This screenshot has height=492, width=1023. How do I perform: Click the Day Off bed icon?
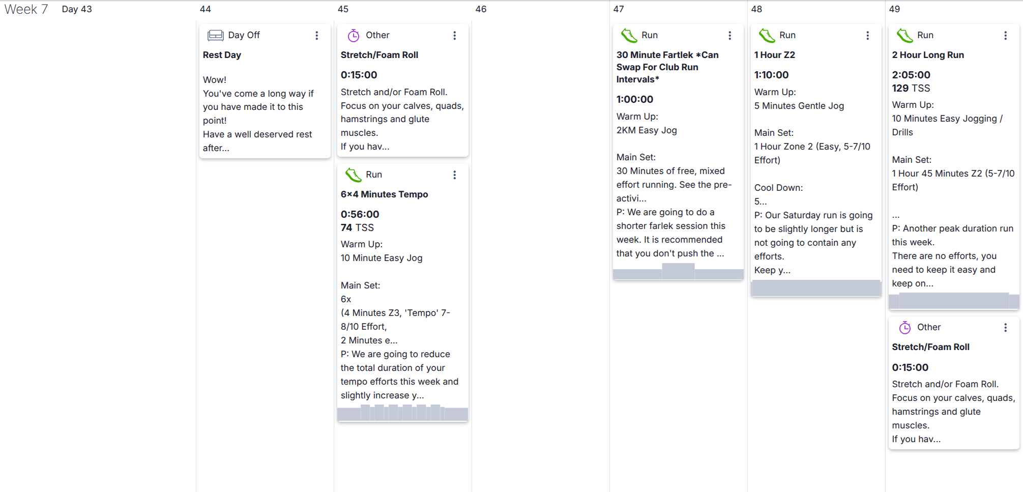(215, 35)
